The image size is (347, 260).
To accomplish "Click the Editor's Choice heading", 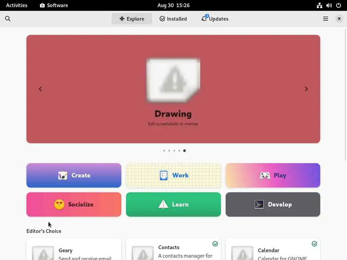I will point(44,231).
